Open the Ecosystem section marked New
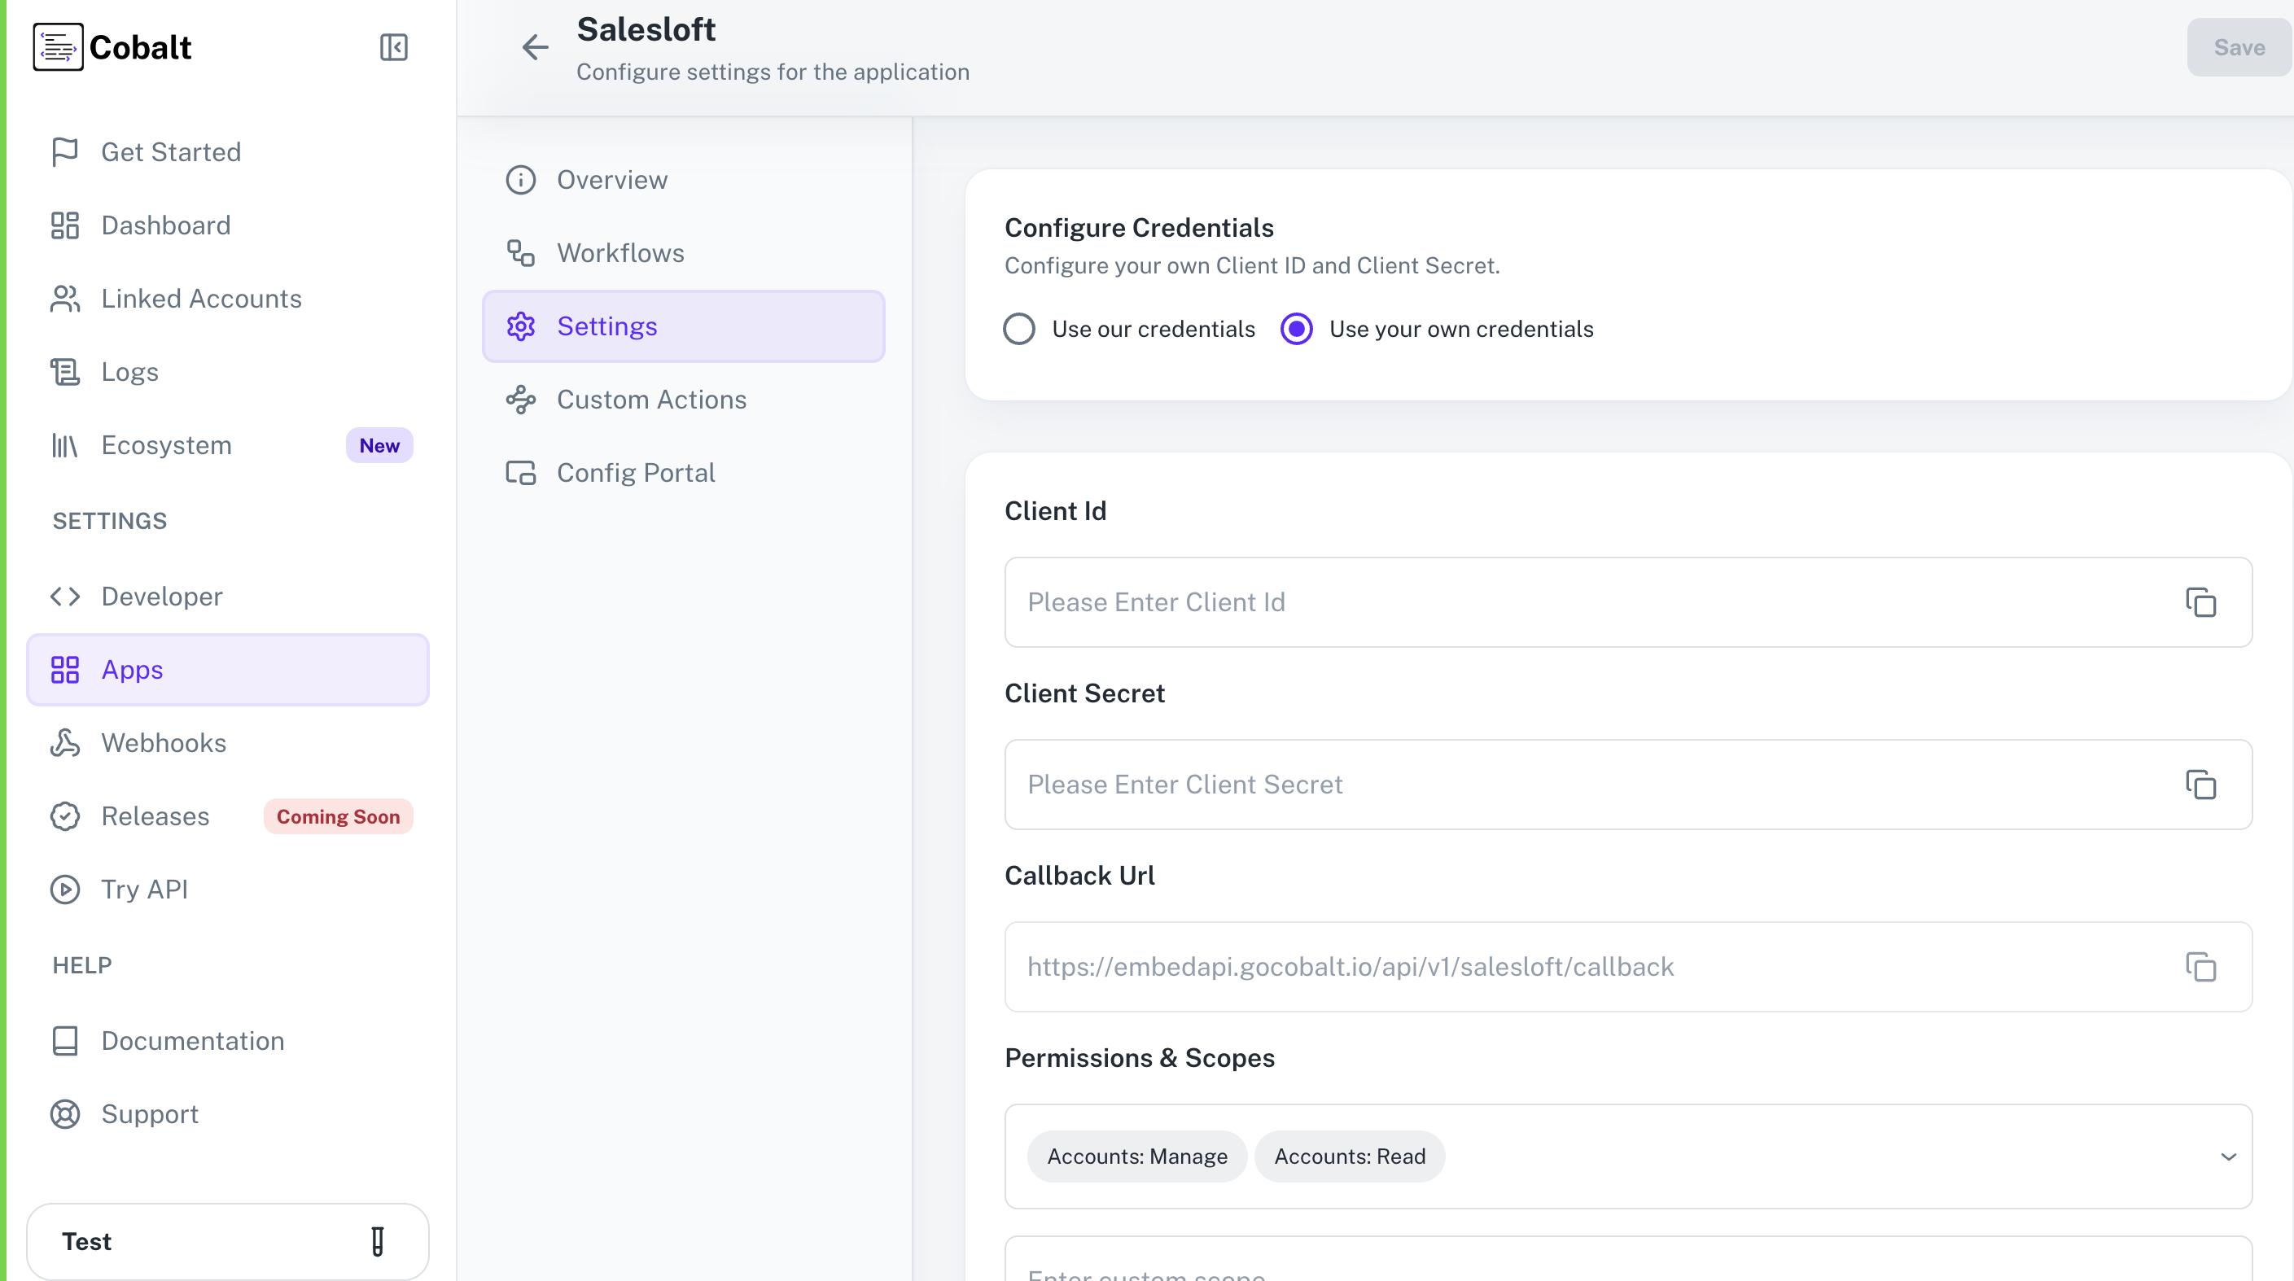2294x1281 pixels. 165,445
